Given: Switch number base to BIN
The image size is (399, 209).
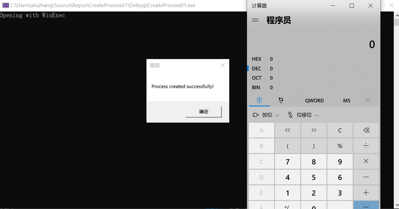Looking at the screenshot, I should pos(256,87).
